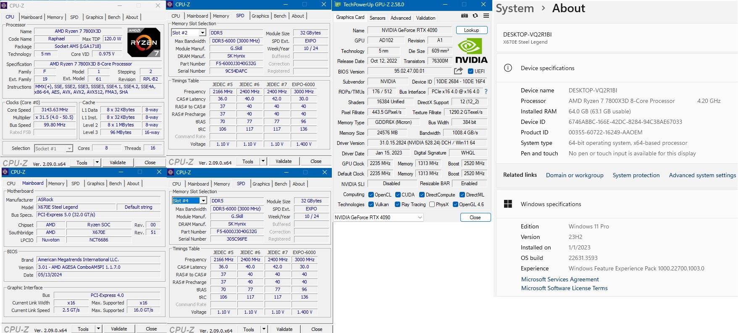738x333 pixels.
Task: Toggle the UEFI checkbox in GPU-Z
Action: pos(470,71)
